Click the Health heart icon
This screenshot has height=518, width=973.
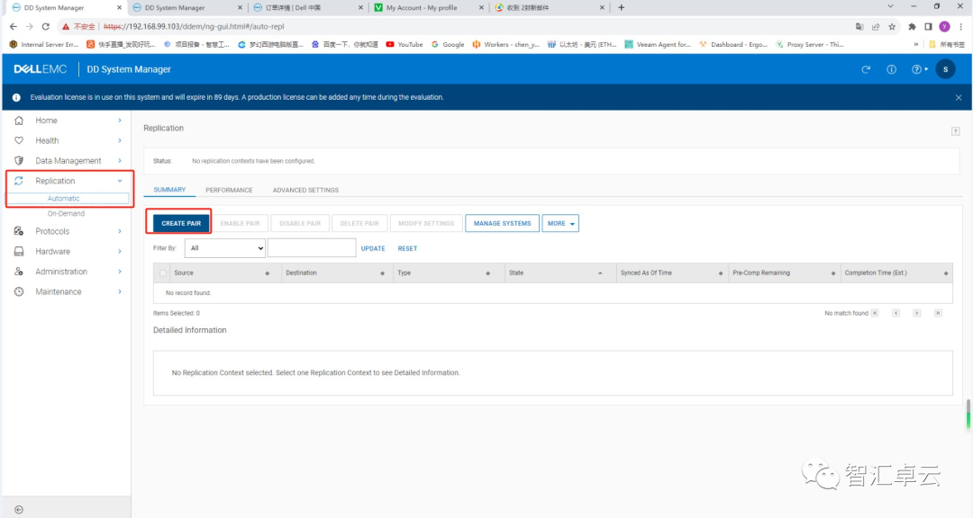tap(19, 140)
